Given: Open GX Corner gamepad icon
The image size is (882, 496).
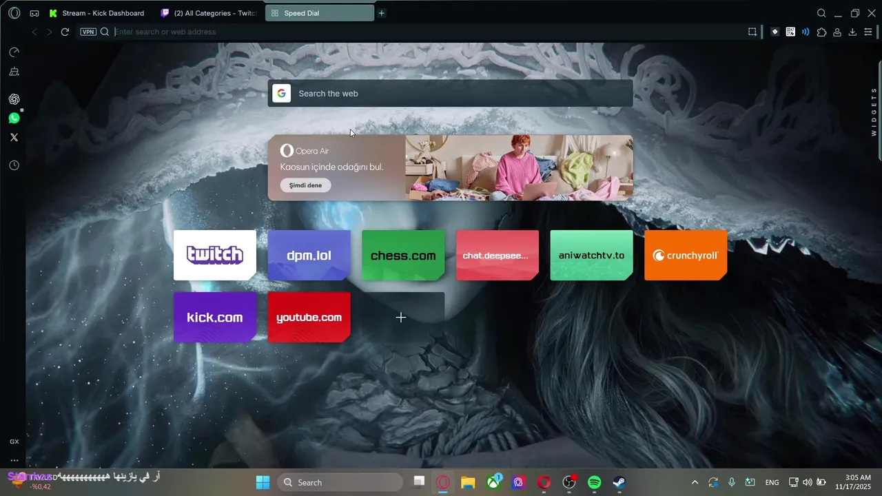Looking at the screenshot, I should [34, 13].
